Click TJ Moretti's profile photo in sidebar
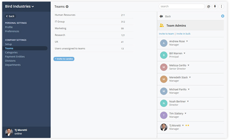 click(x=9, y=132)
